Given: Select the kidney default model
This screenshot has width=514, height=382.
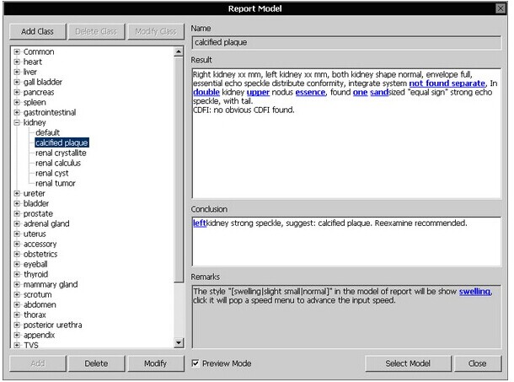Looking at the screenshot, I should 47,133.
